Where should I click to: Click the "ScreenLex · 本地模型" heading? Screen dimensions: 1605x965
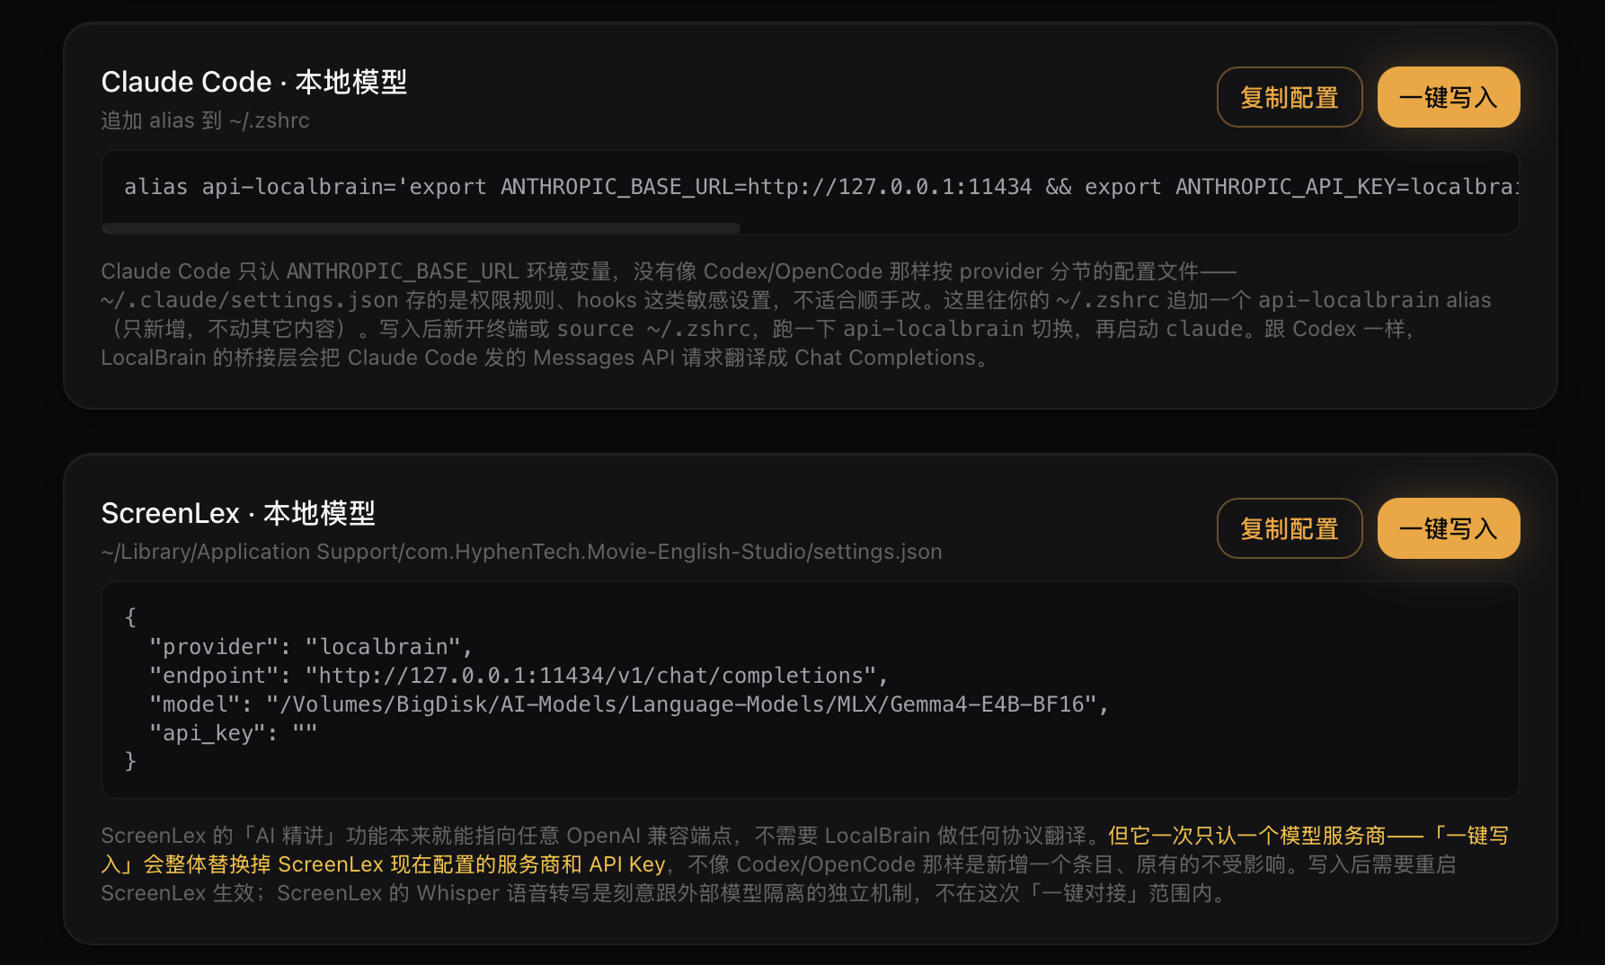pos(238,513)
